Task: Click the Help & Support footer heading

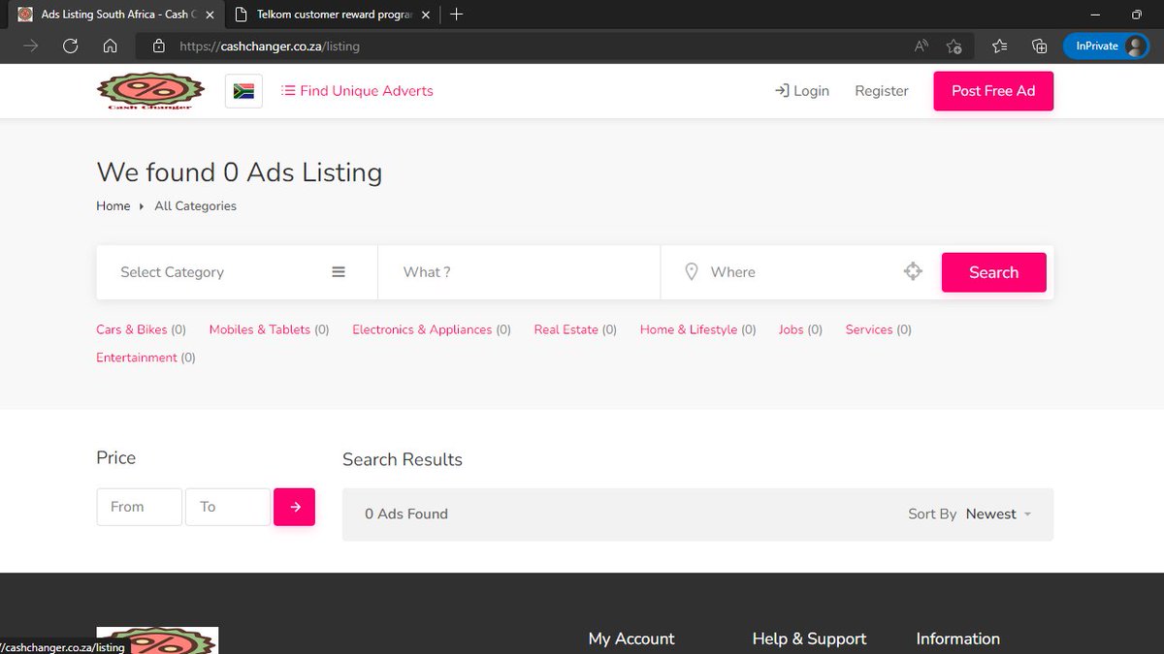Action: coord(809,638)
